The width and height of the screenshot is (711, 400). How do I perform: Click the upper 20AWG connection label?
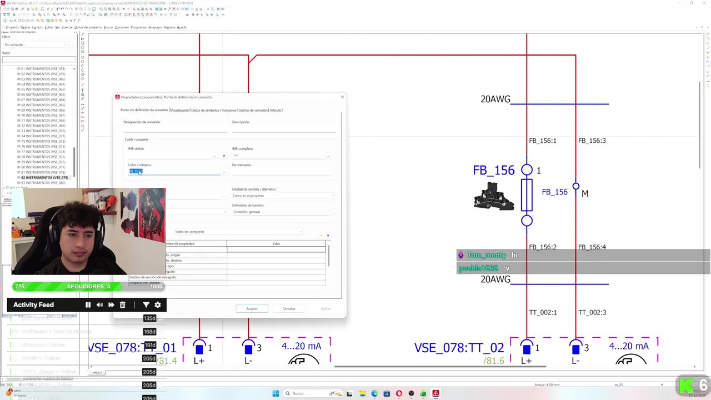495,99
